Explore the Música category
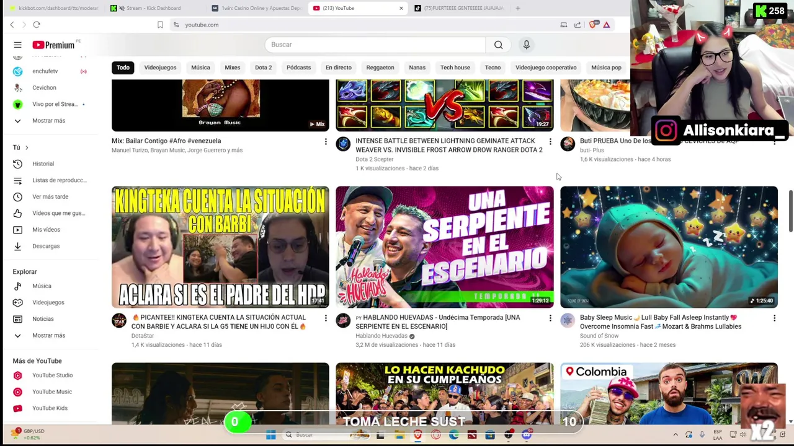This screenshot has width=794, height=446. coord(50,286)
